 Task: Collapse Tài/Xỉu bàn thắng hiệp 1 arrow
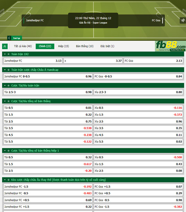click(5, 151)
